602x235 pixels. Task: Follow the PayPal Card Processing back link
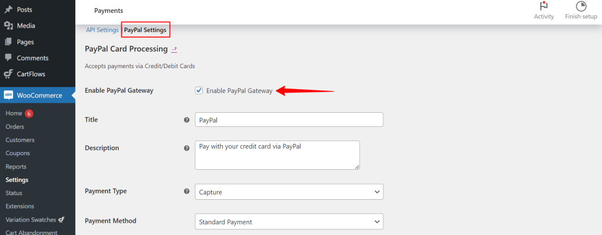174,49
